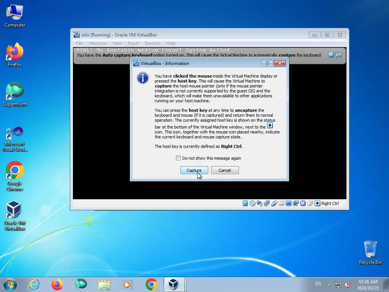Image resolution: width=389 pixels, height=292 pixels.
Task: Open the Help menu
Action: 171,43
